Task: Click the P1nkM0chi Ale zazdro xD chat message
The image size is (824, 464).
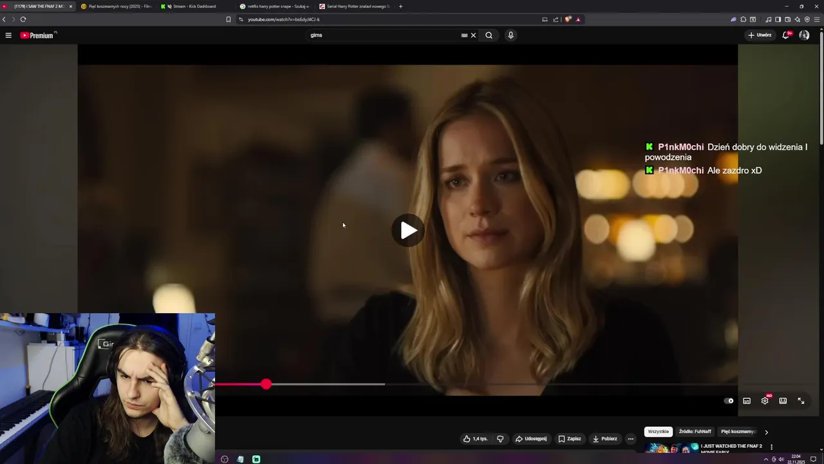Action: (x=704, y=171)
